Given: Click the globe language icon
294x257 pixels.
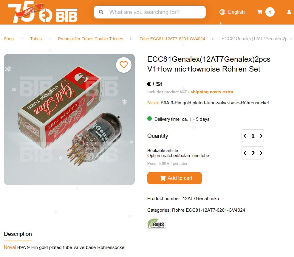Looking at the screenshot, I should (x=222, y=12).
